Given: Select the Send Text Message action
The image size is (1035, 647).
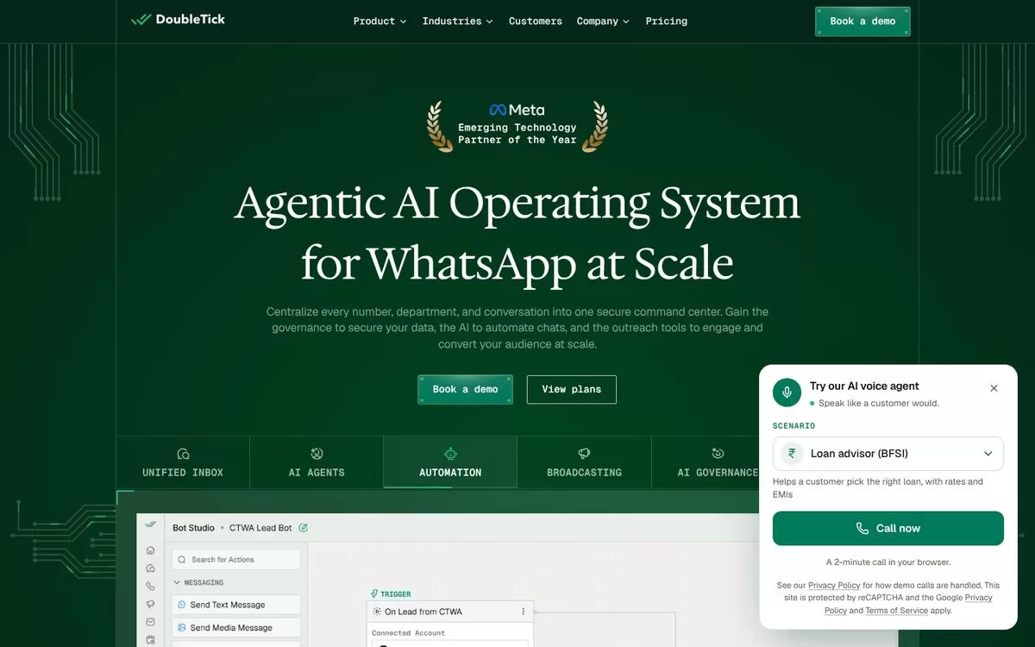Looking at the screenshot, I should point(236,605).
